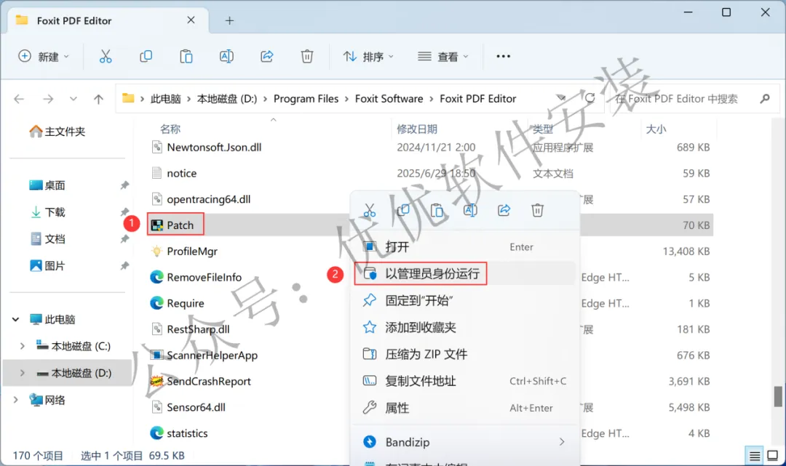Screen dimensions: 786x466
Task: Click the Paste icon in the context menu
Action: (x=437, y=210)
